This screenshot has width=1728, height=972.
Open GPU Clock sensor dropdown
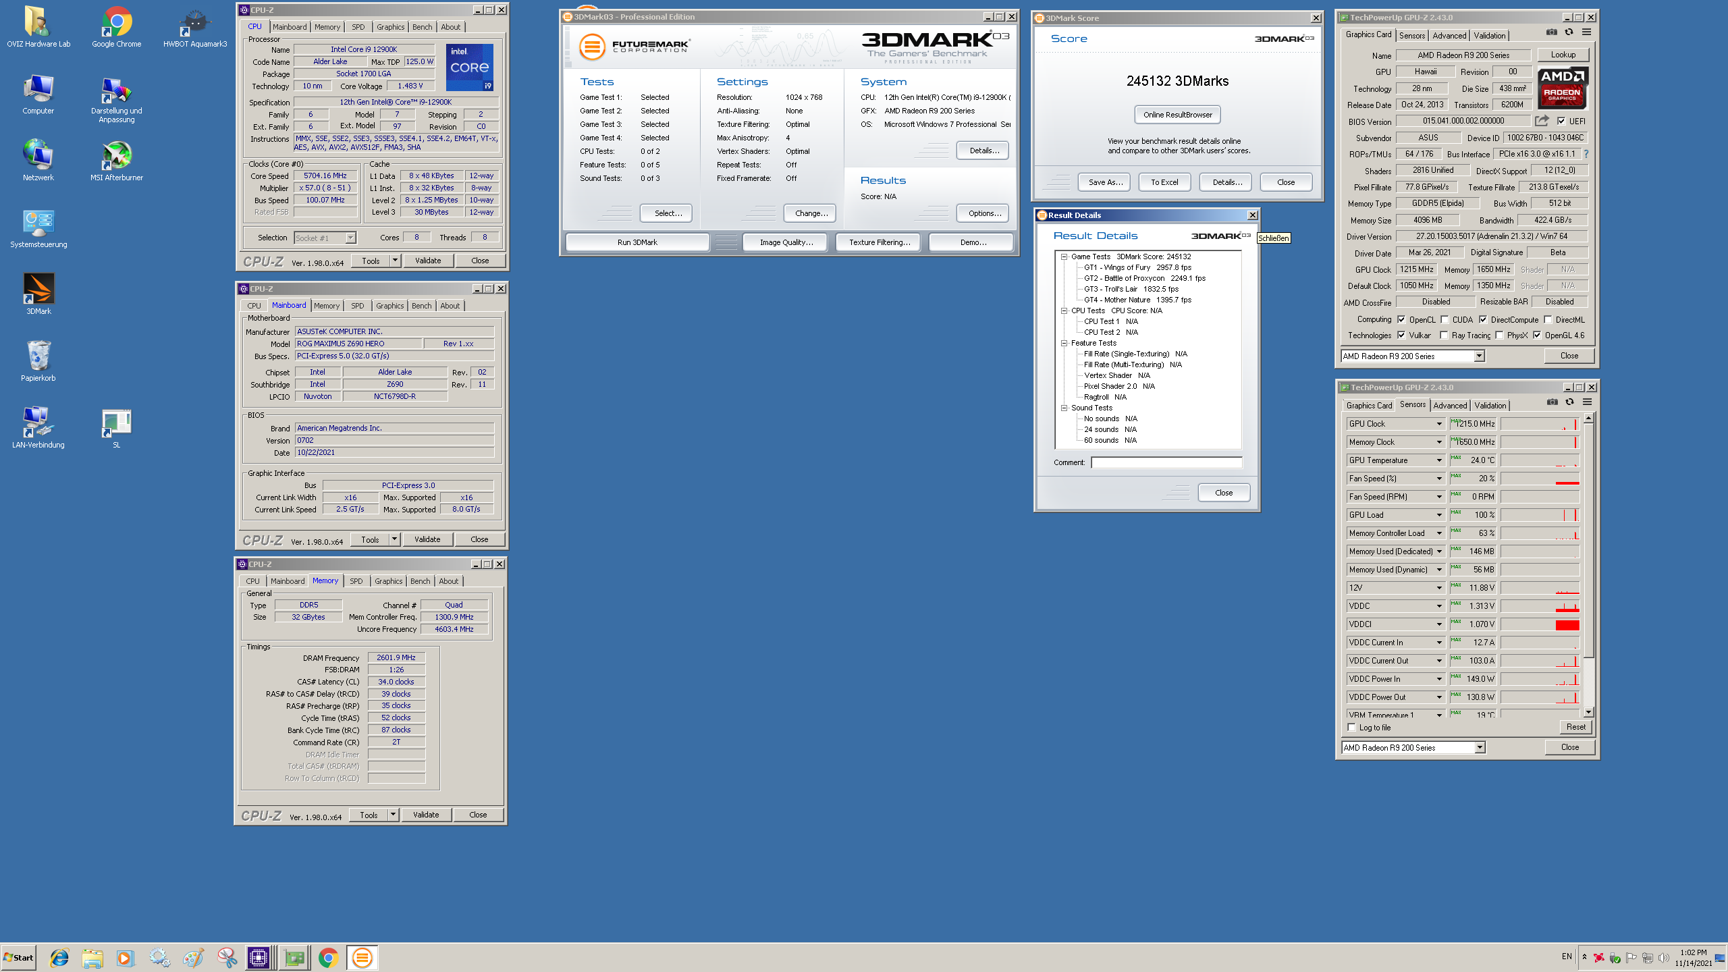[1439, 424]
